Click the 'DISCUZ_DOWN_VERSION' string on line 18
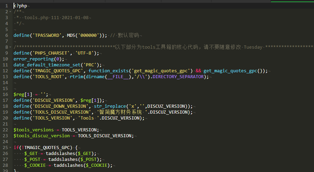Image resolution: width=314 pixels, height=172 pixels. click(x=61, y=106)
